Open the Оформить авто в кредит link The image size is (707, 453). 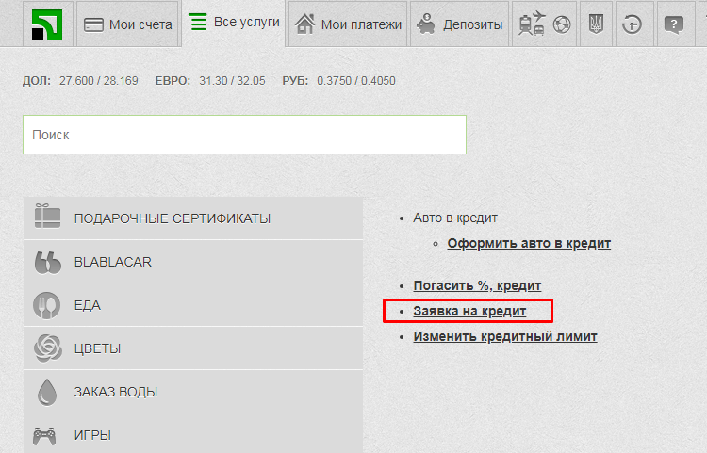(529, 243)
